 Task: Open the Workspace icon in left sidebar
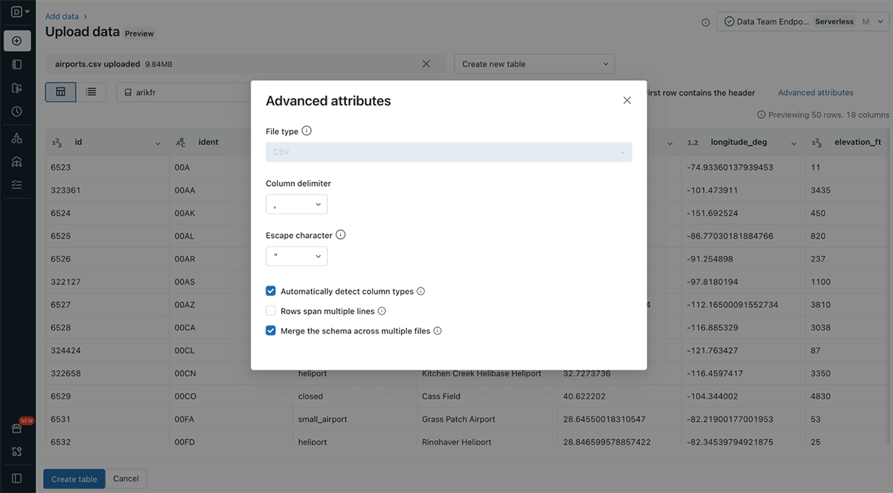pos(17,64)
